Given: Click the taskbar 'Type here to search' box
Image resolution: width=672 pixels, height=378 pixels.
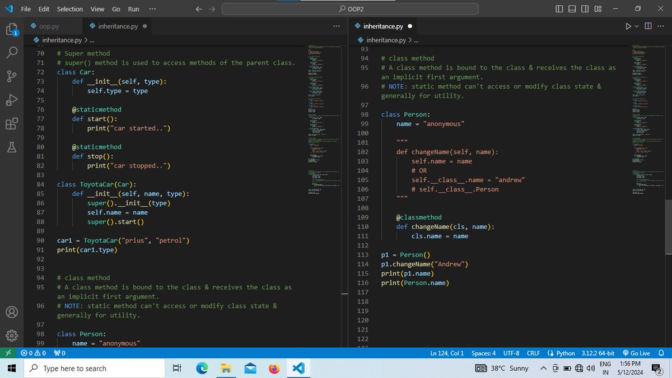Looking at the screenshot, I should (93, 368).
